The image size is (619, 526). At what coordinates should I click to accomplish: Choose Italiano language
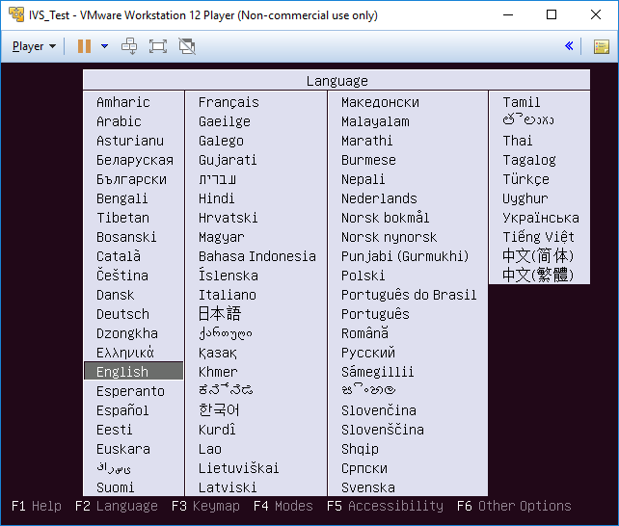coord(228,295)
